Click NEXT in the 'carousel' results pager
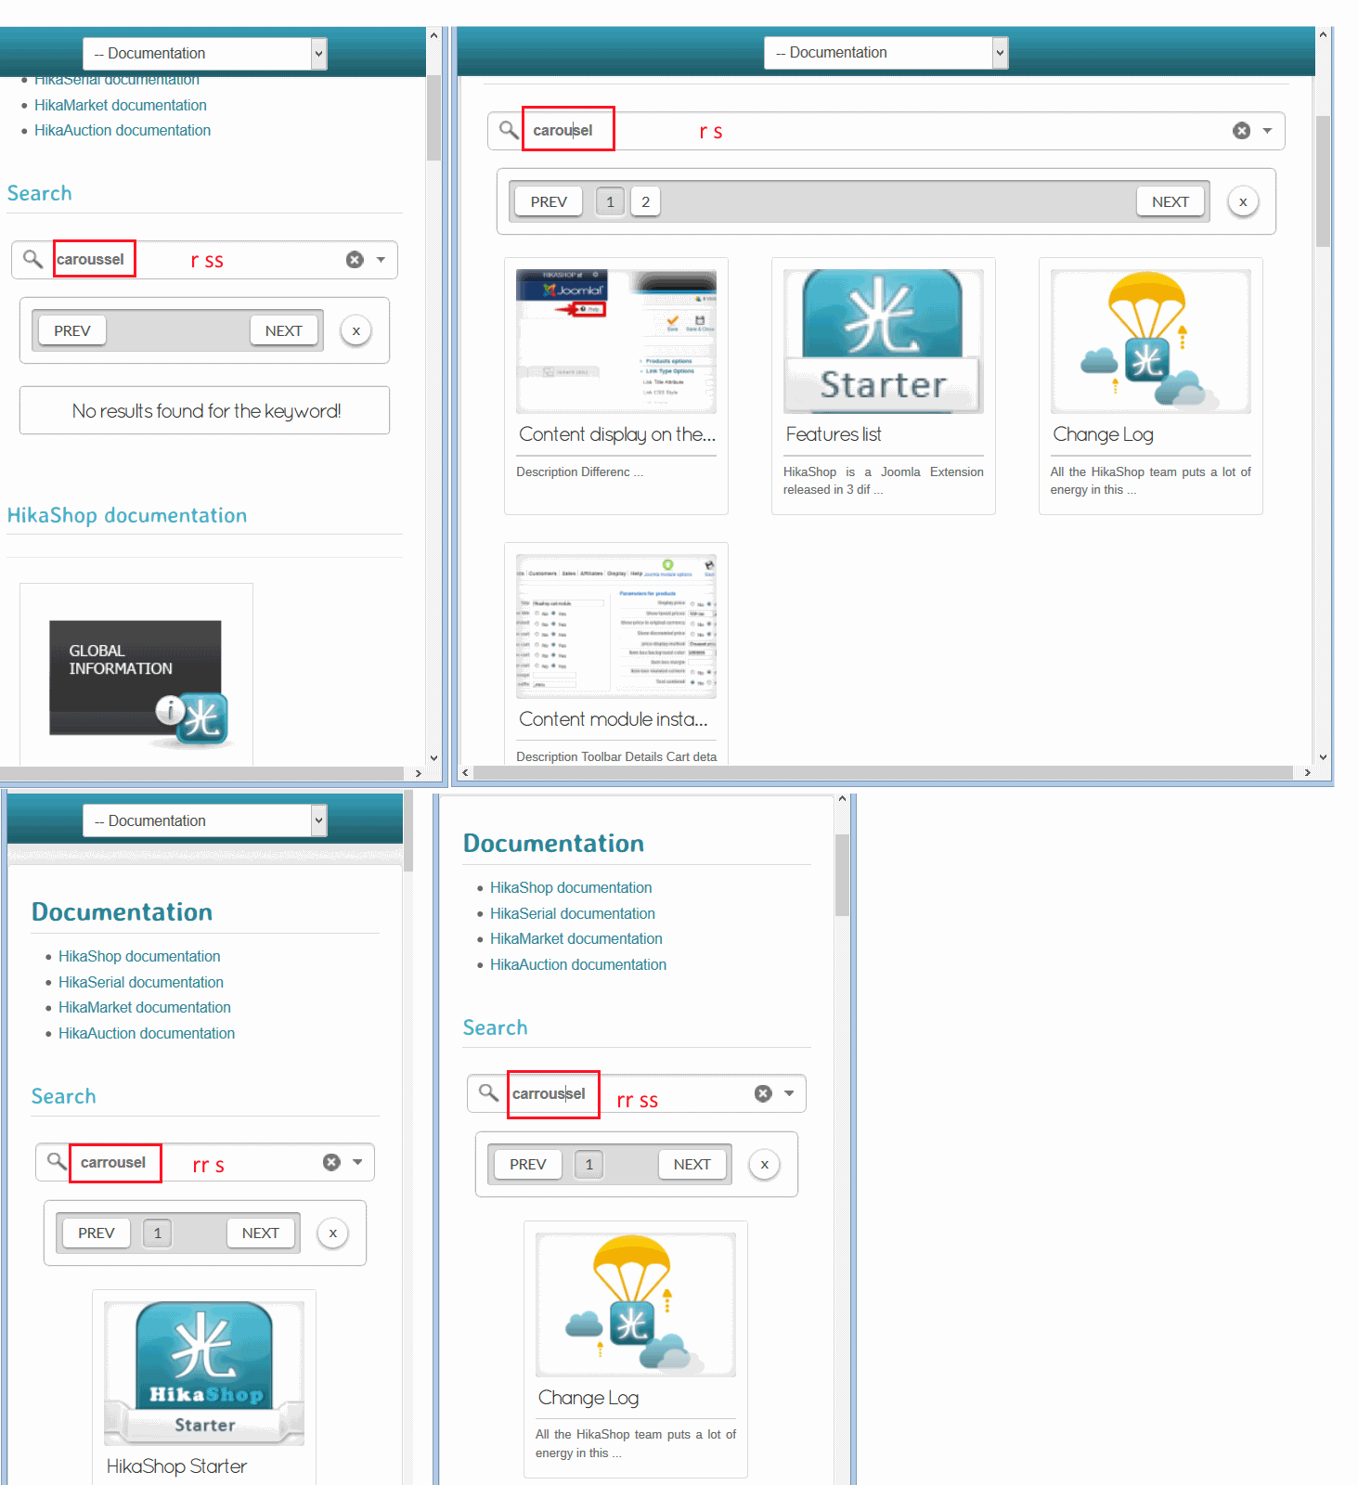1358x1485 pixels. click(1170, 201)
